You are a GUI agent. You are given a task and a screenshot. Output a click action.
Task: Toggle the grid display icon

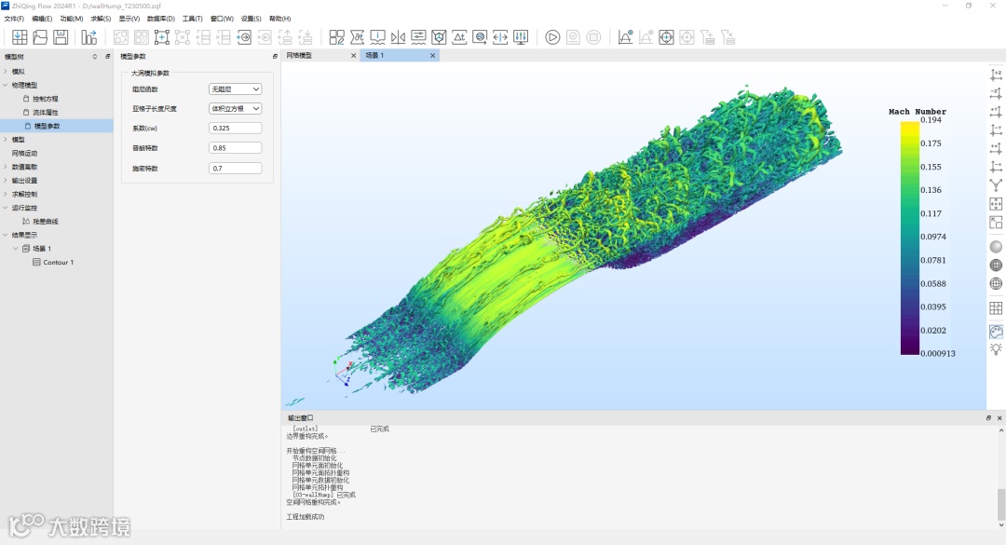pyautogui.click(x=996, y=308)
